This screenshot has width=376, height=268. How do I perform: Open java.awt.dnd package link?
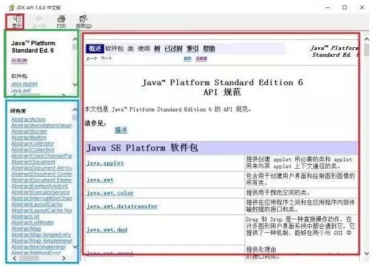tap(106, 230)
